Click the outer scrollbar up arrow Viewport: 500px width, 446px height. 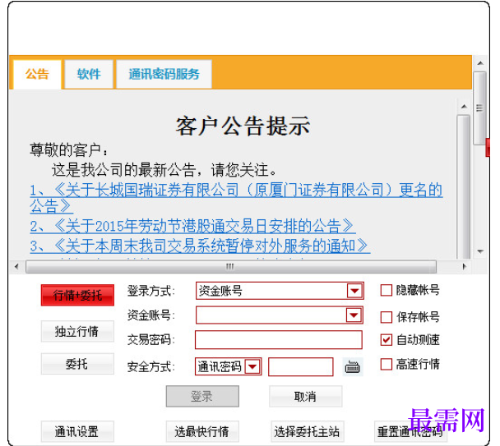coord(480,63)
